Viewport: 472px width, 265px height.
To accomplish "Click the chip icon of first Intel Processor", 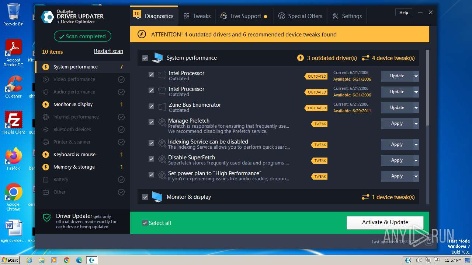I will tap(162, 75).
